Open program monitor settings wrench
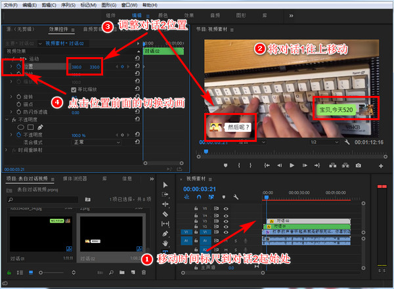This screenshot has height=289, width=394. [x=347, y=143]
